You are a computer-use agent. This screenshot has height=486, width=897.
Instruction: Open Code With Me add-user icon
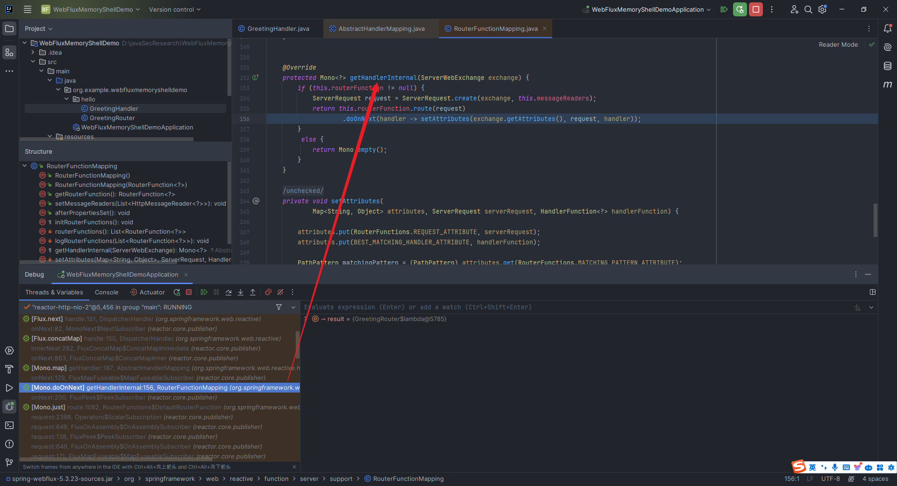pos(794,9)
